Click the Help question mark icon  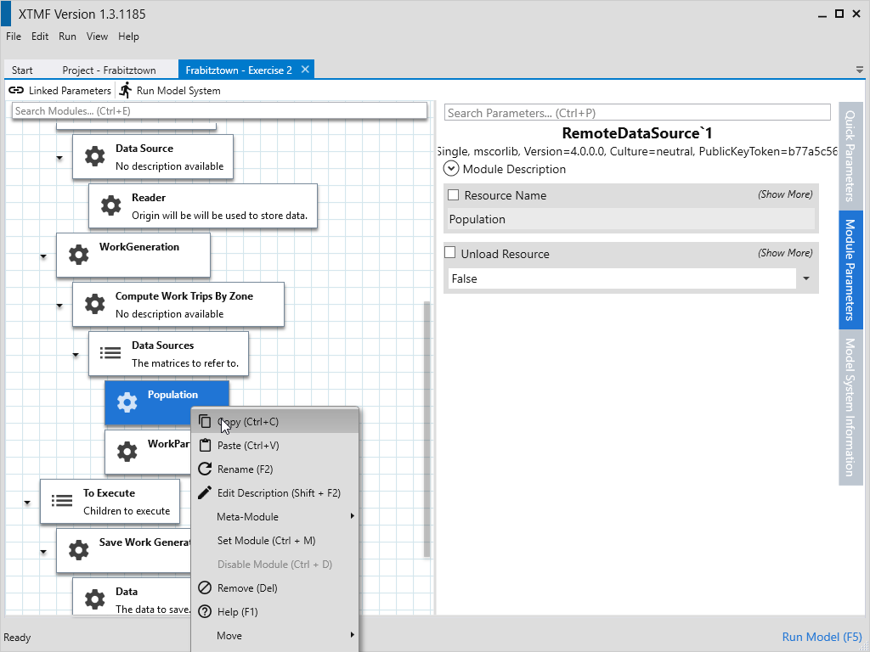pyautogui.click(x=204, y=612)
